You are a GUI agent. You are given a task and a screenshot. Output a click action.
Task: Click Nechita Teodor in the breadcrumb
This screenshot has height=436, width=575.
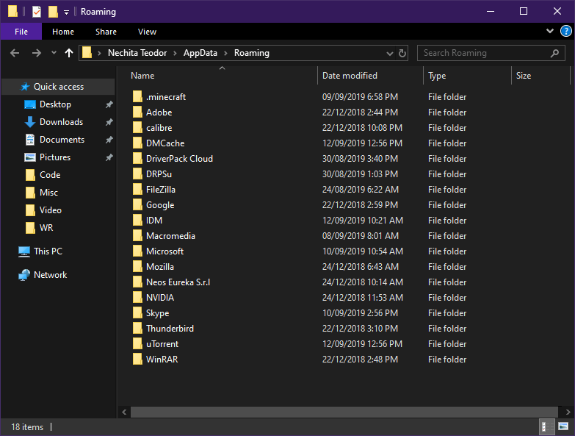(137, 53)
